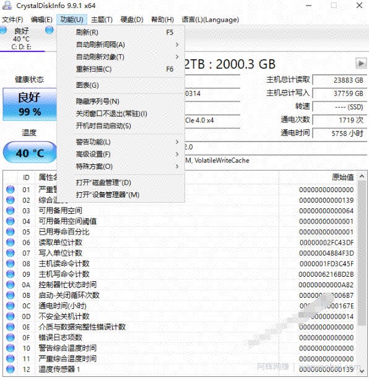The height and width of the screenshot is (380, 369).
Task: Click the status orb beside 通电时间(小时)
Action: [x=10, y=306]
